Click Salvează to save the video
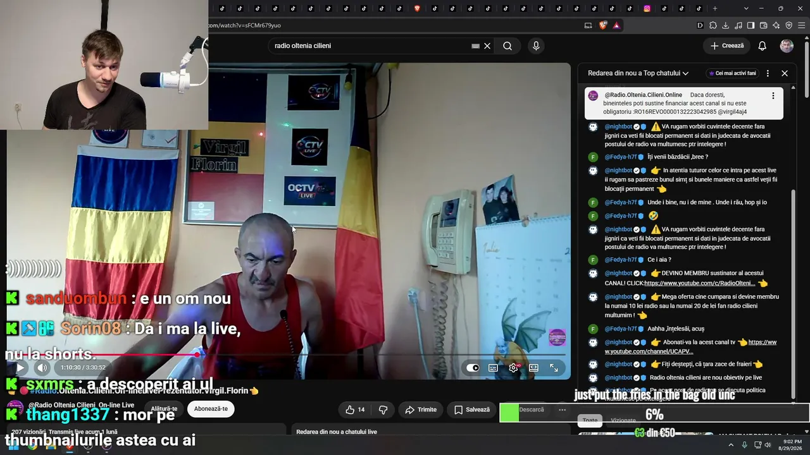Image resolution: width=810 pixels, height=455 pixels. pyautogui.click(x=472, y=409)
